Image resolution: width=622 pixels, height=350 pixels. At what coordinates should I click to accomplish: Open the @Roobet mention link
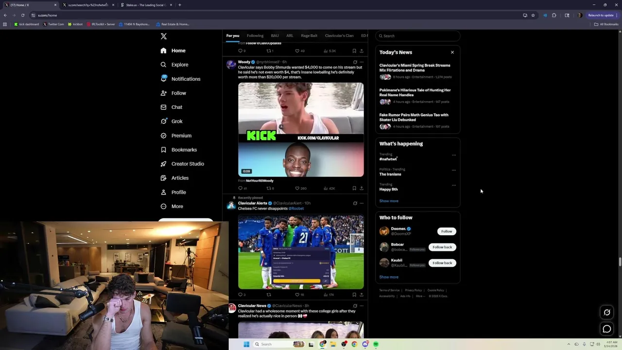click(x=296, y=209)
